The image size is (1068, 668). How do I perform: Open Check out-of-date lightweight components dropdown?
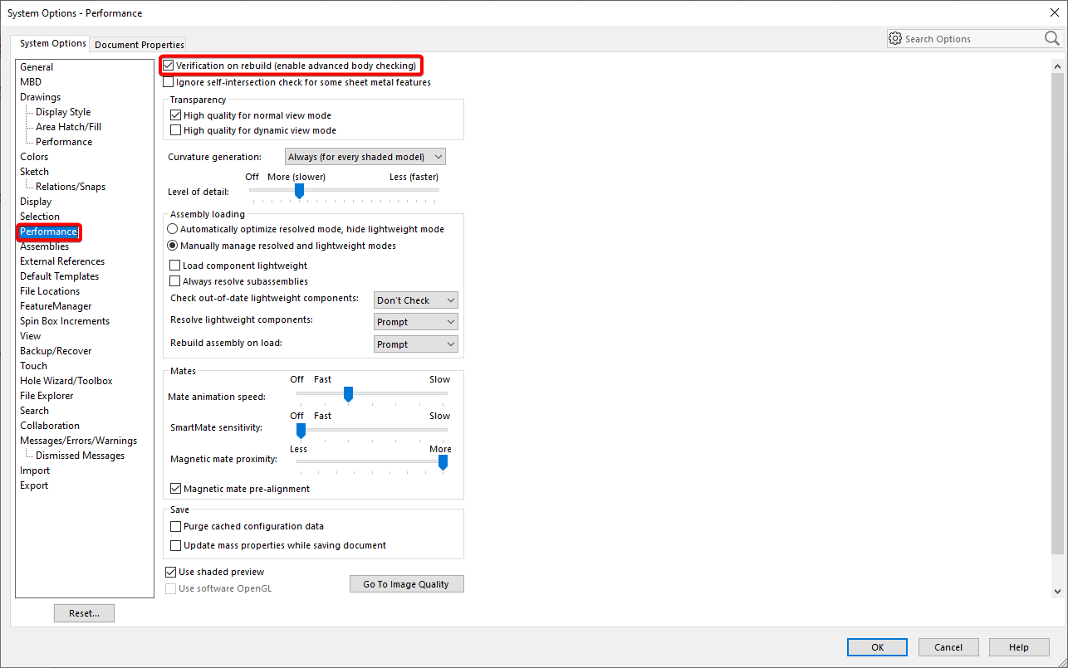[416, 300]
